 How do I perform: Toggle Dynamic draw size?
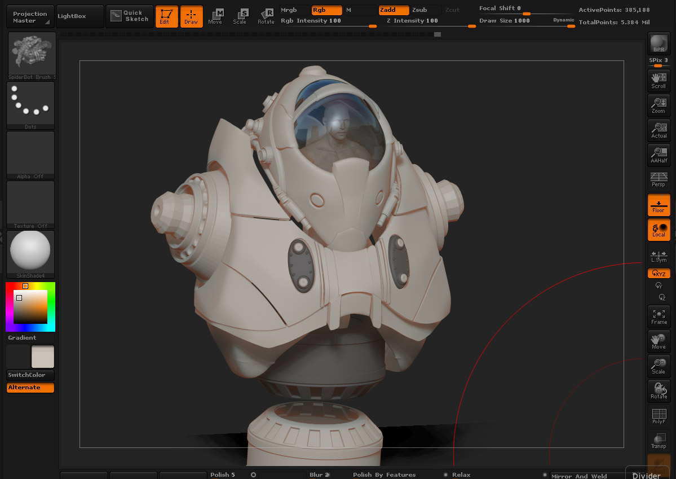pos(563,20)
